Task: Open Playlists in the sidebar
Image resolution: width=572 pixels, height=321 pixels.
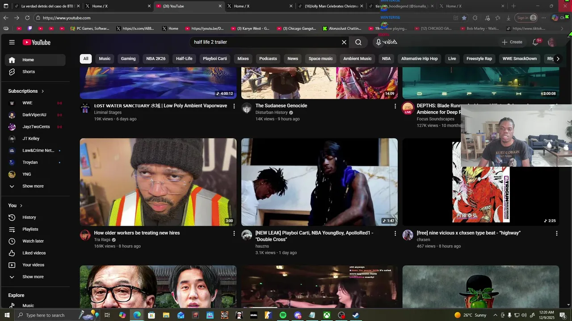Action: [x=34, y=229]
